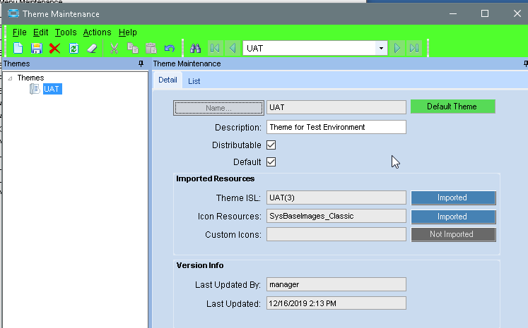Viewport: 528px width, 328px height.
Task: Click the Imported button for Theme ISL
Action: 453,198
